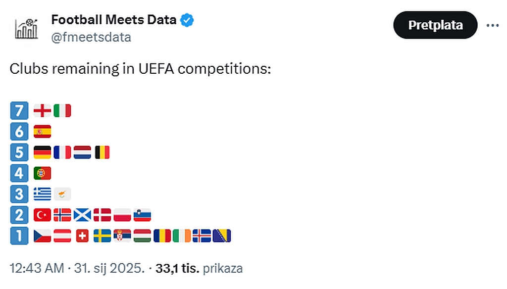This screenshot has width=507, height=289.
Task: Click the Portugal flag emoji
Action: pos(42,173)
